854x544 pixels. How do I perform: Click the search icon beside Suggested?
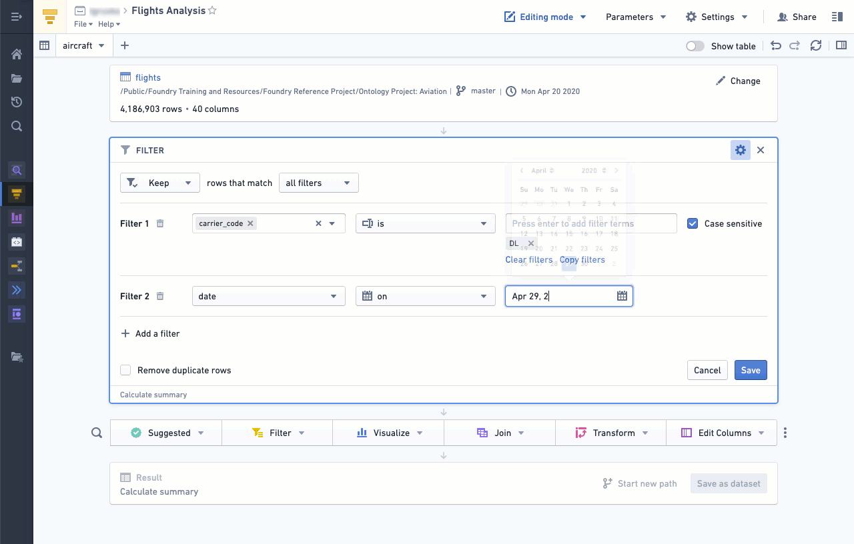pyautogui.click(x=97, y=433)
